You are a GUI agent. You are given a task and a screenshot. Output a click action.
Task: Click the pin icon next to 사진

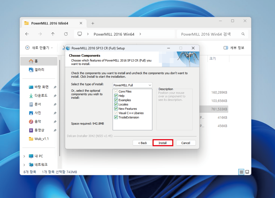point(55,113)
